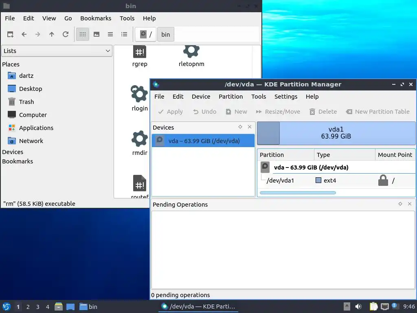The width and height of the screenshot is (417, 313).
Task: Open Partition Manager Settings menu
Action: pyautogui.click(x=286, y=97)
